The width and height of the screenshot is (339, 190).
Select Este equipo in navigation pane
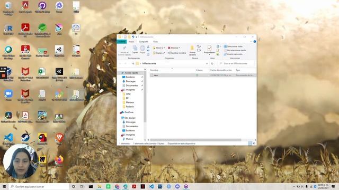[130, 118]
